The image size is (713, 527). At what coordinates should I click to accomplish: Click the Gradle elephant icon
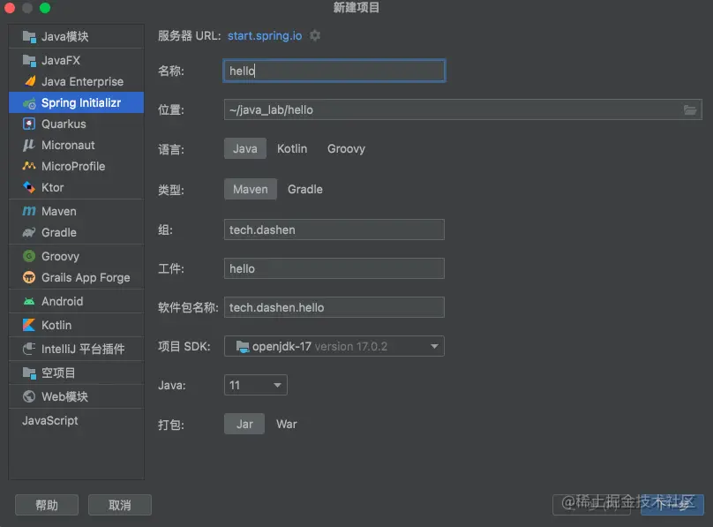point(29,232)
